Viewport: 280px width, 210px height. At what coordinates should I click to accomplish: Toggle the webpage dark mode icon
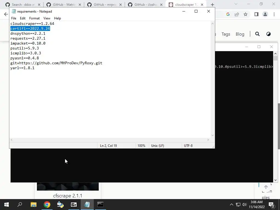coord(269,34)
